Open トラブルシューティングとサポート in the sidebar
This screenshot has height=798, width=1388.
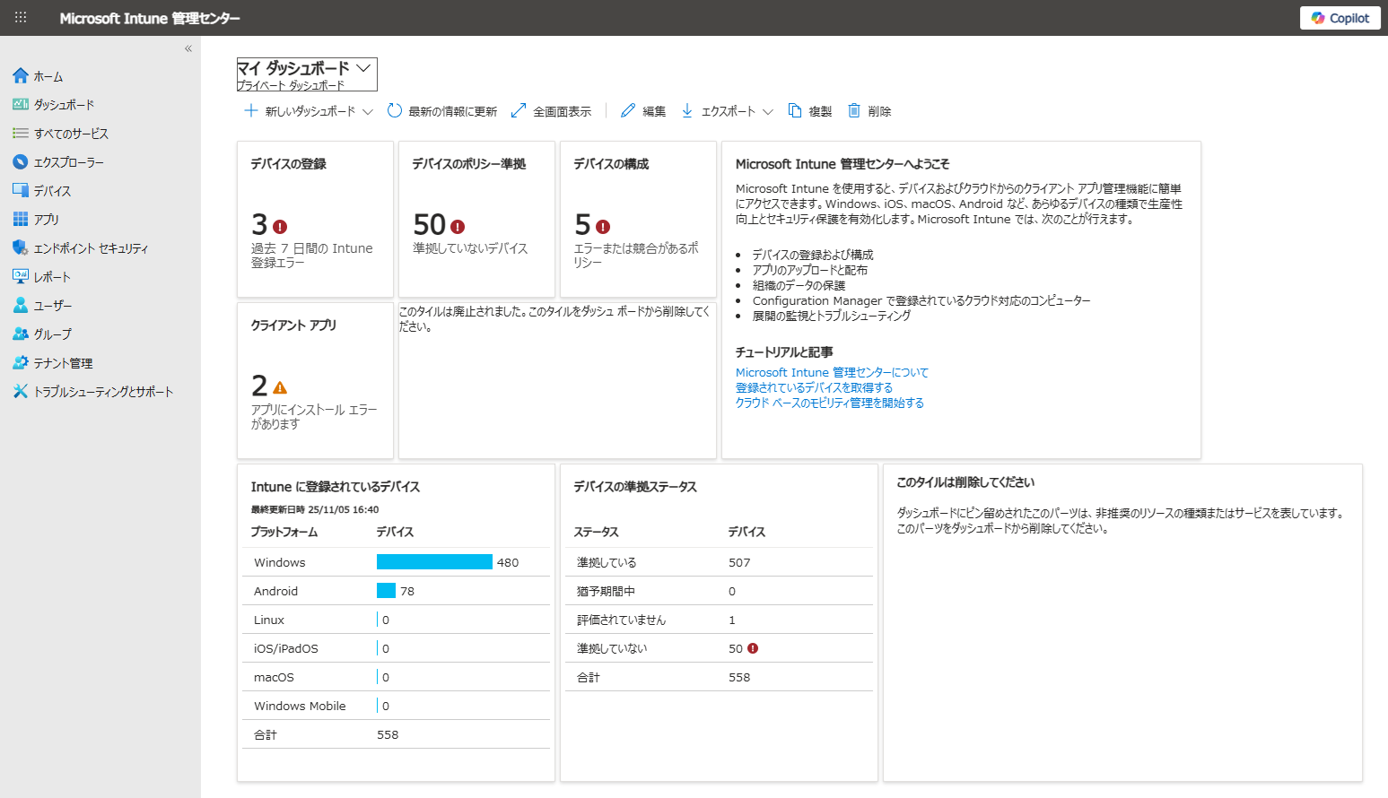(102, 392)
